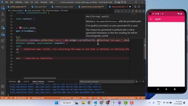Open the notifications bell in status bar
The image size is (188, 106).
[142, 98]
